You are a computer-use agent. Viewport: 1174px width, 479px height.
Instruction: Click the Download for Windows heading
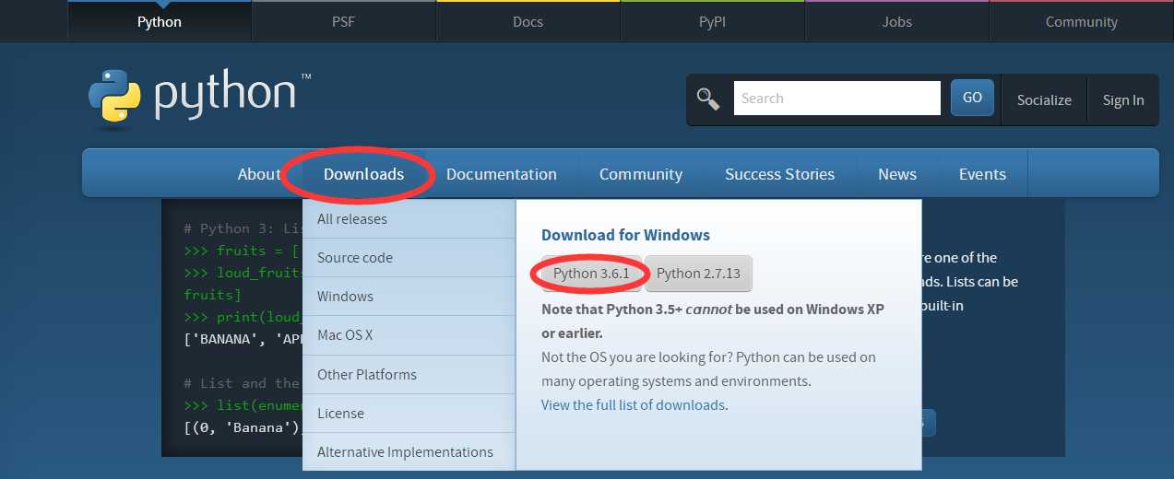(x=625, y=235)
